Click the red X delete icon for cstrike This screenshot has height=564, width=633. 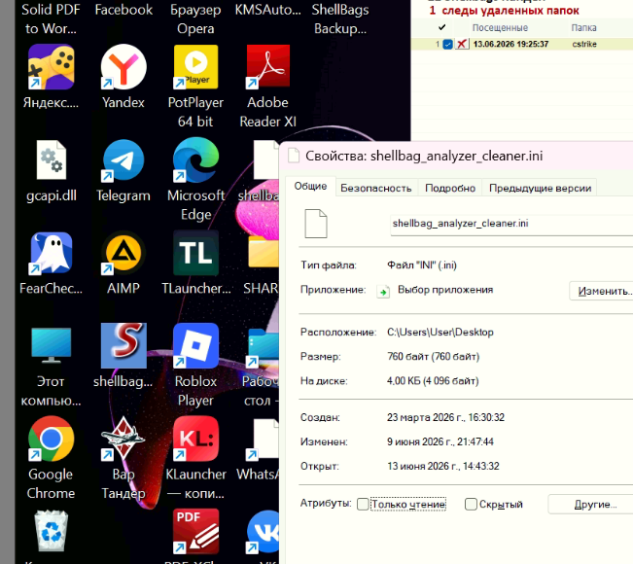point(462,44)
